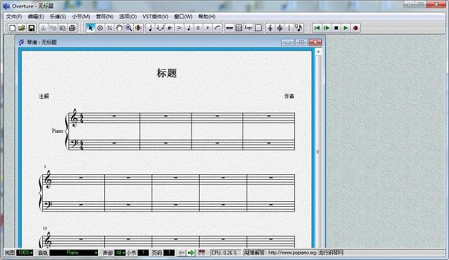Toggle the speaker sound icon
This screenshot has height=260, width=449.
139,28
